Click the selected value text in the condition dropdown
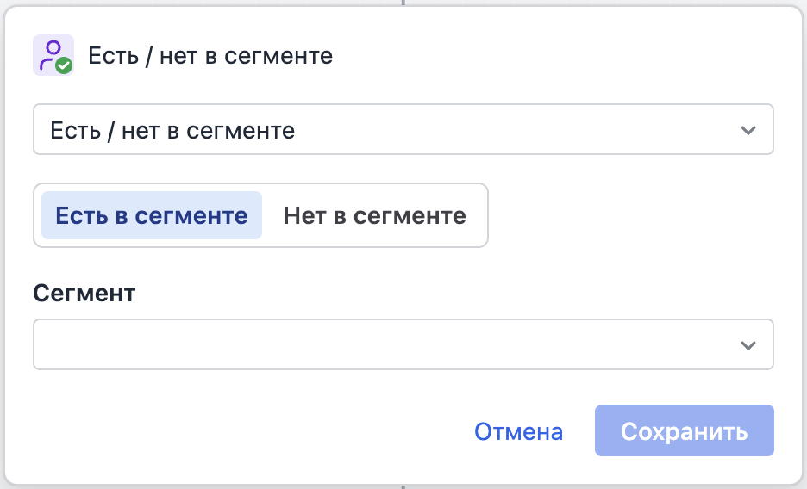The height and width of the screenshot is (489, 807). [172, 130]
